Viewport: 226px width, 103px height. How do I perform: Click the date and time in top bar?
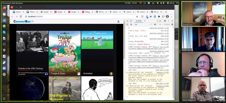131,3
